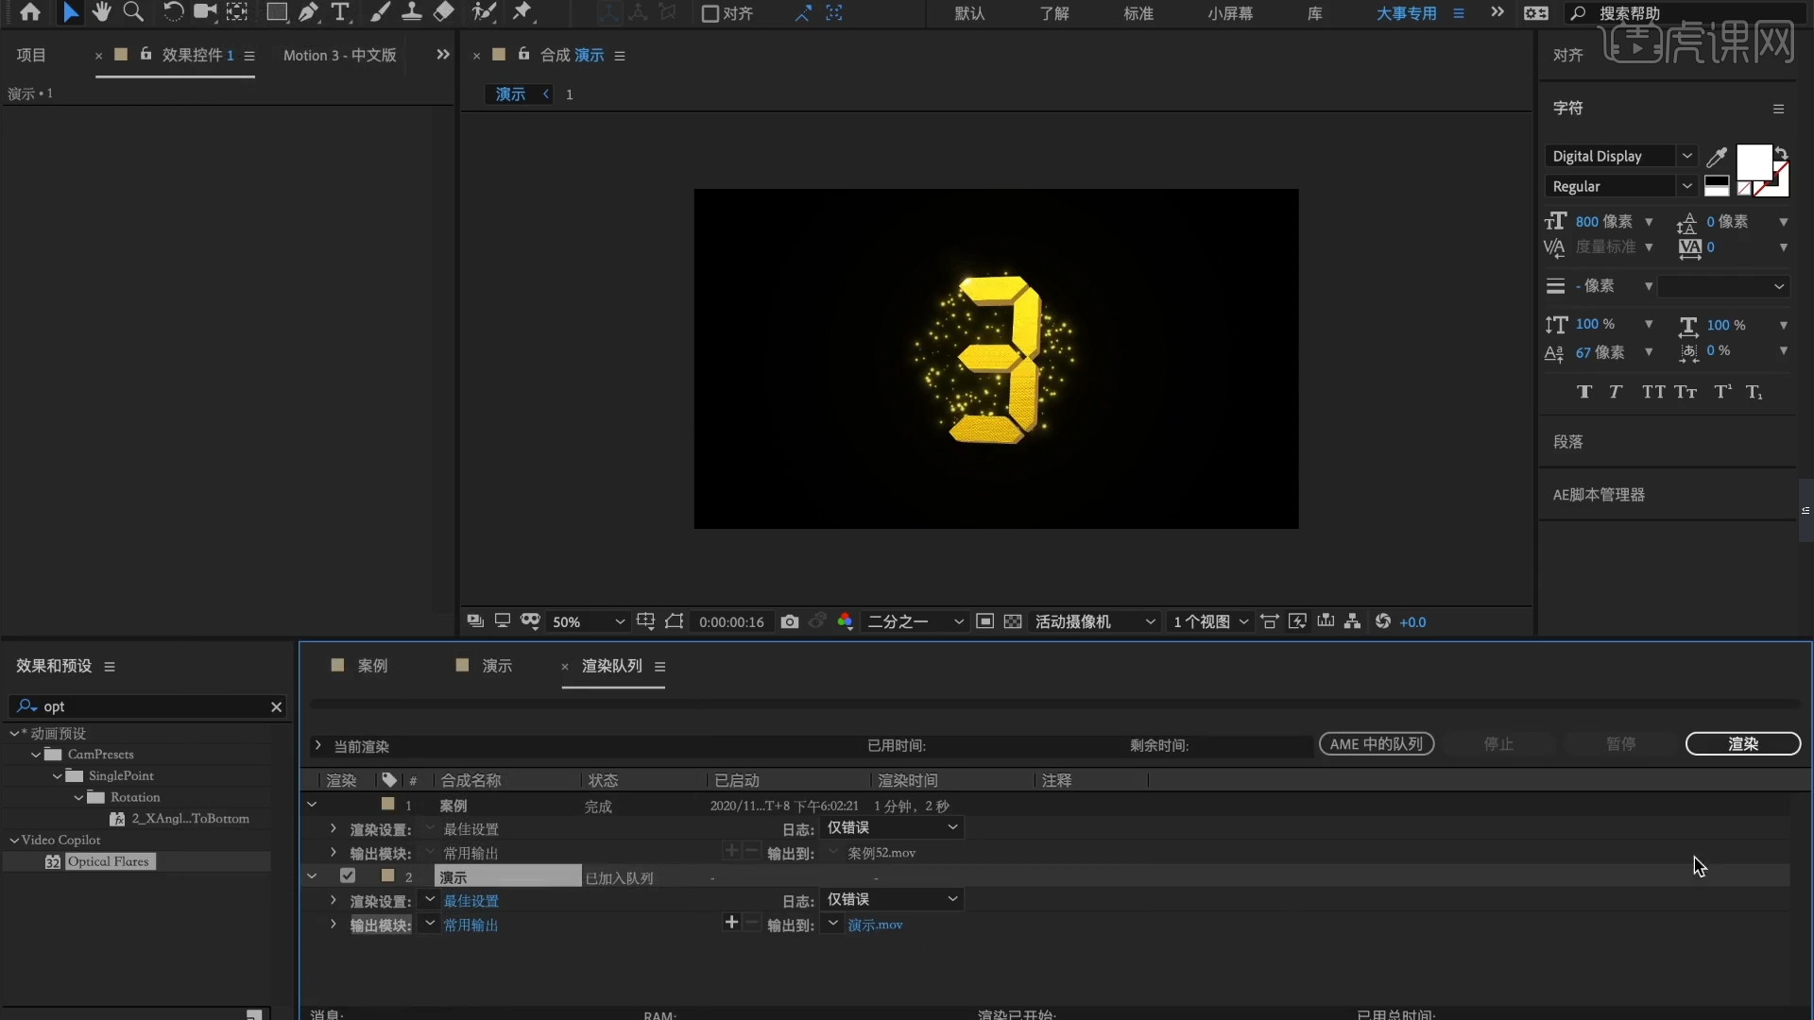
Task: Select the Rotation tool
Action: point(173,12)
